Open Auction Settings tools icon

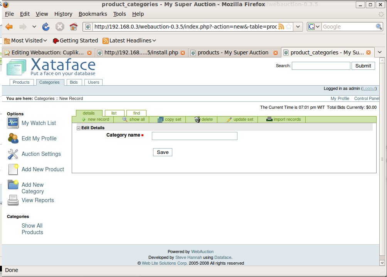[x=13, y=154]
